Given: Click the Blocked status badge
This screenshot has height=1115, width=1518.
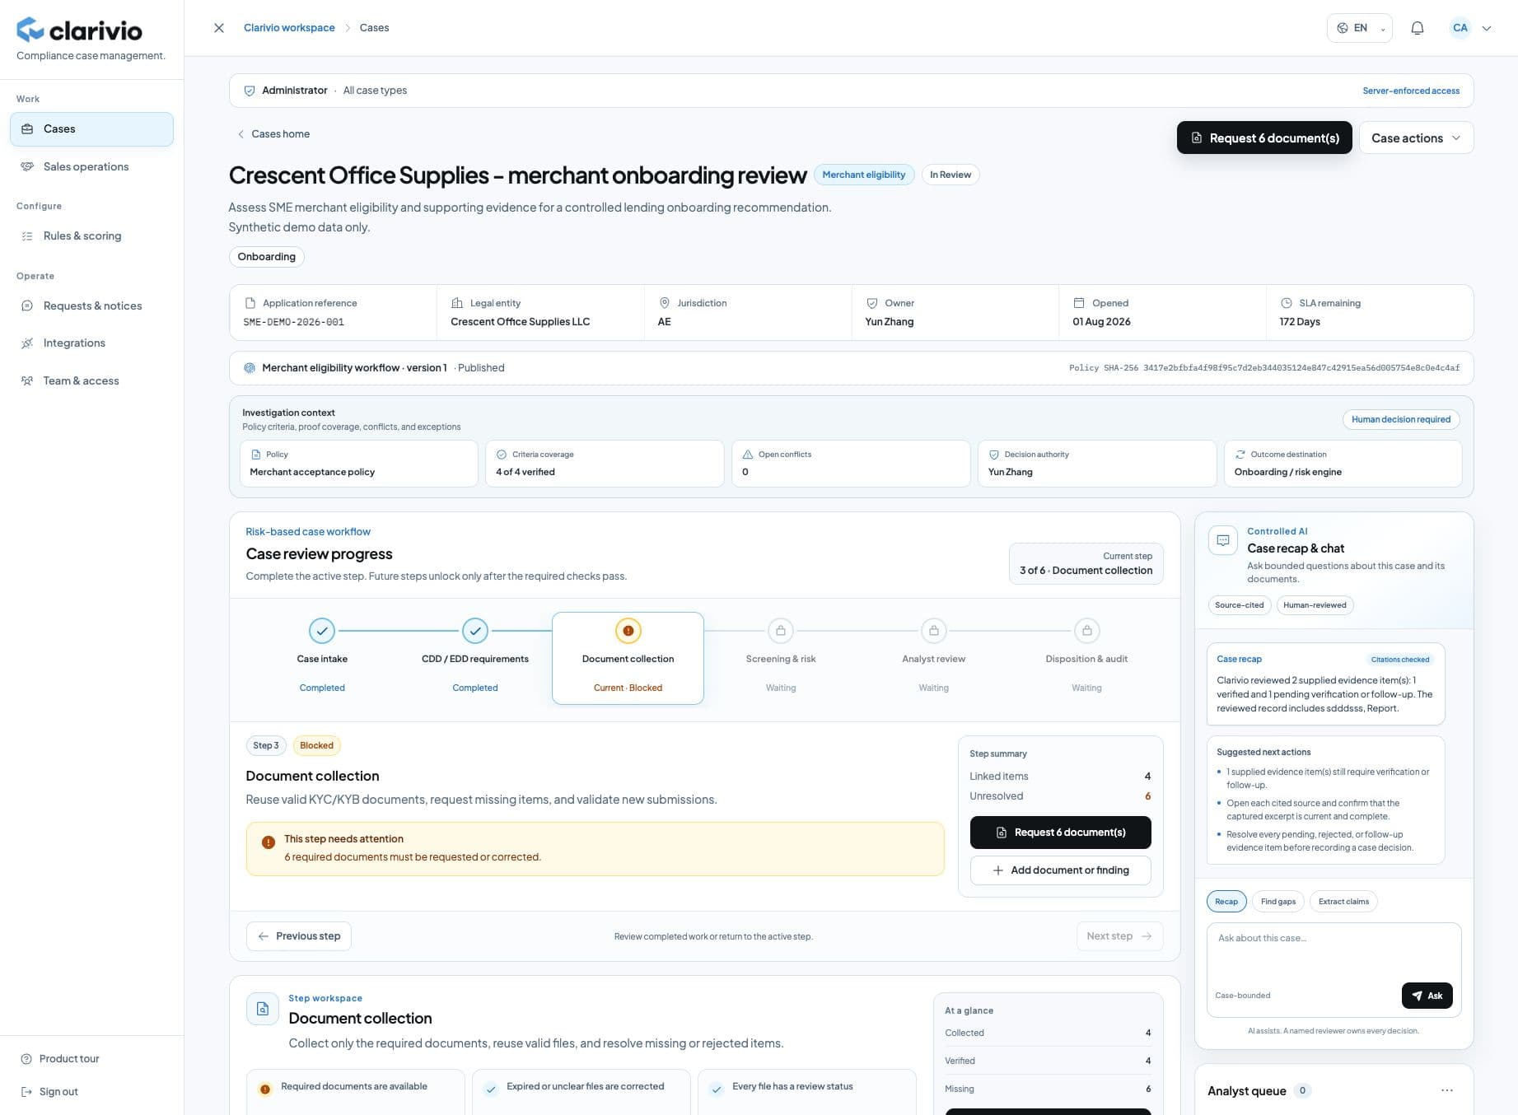Looking at the screenshot, I should pos(316,746).
